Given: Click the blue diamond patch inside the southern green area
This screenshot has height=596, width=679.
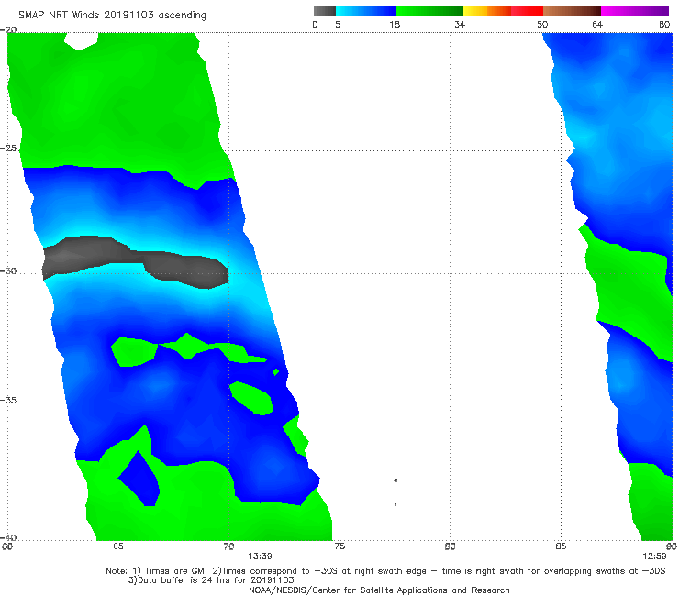Looking at the screenshot, I should (139, 479).
